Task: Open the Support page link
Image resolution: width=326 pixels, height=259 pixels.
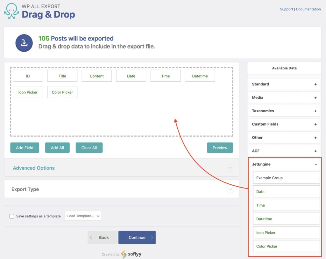Action: [x=286, y=9]
